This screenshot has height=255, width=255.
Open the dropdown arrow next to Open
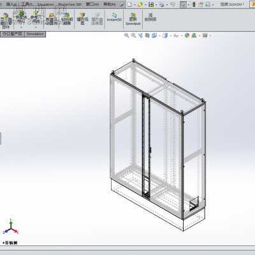(145, 4)
